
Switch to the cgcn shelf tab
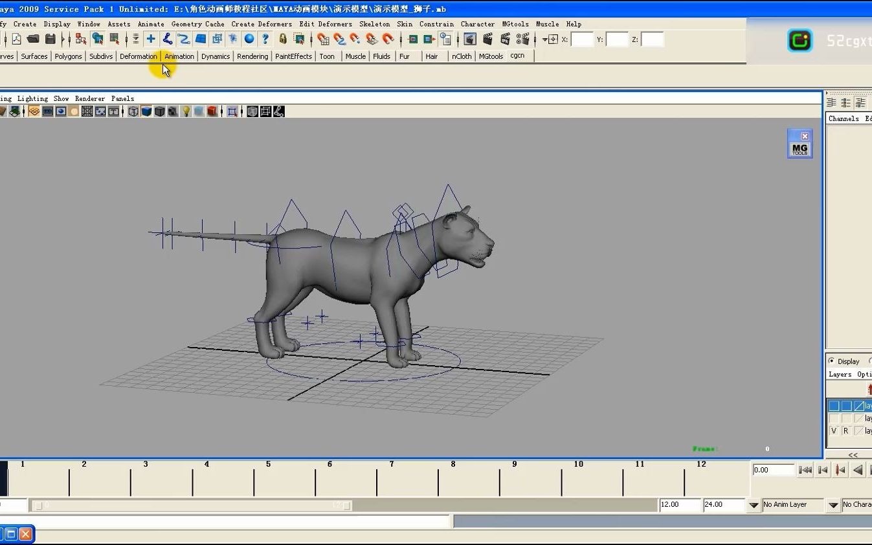(x=517, y=56)
